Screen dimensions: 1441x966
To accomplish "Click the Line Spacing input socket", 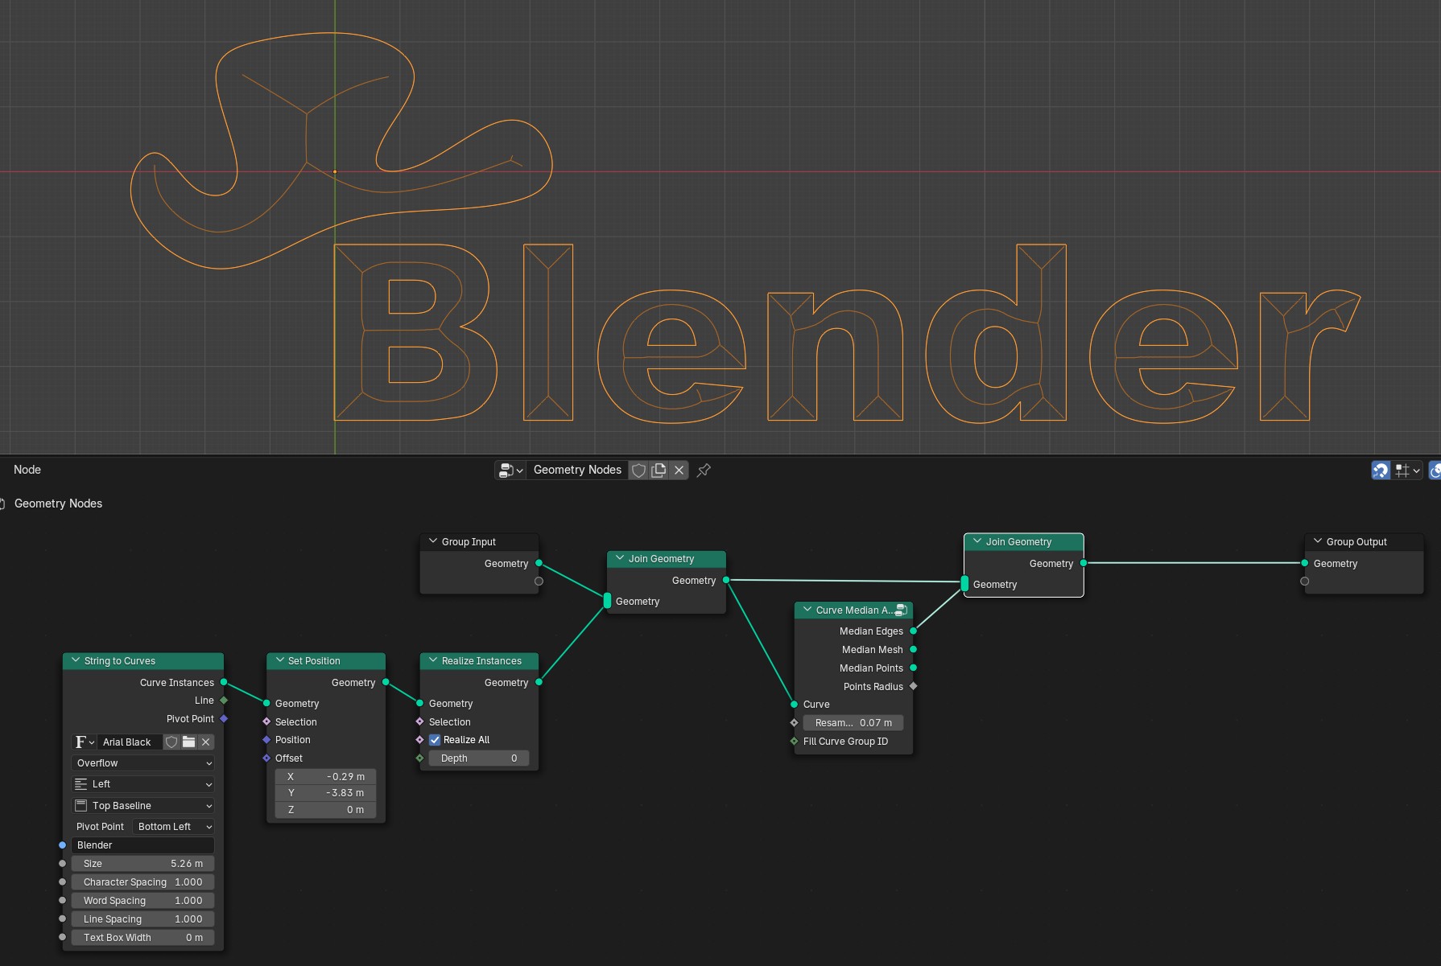I will coord(63,919).
